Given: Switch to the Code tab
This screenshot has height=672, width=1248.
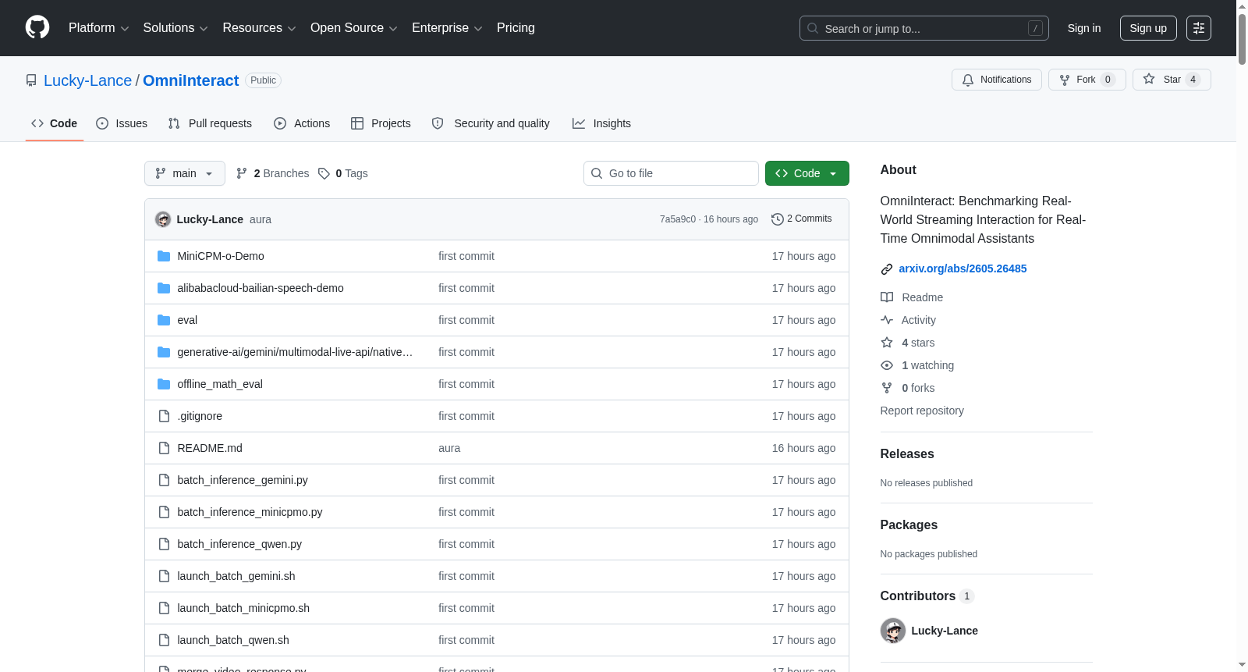Looking at the screenshot, I should [x=54, y=123].
